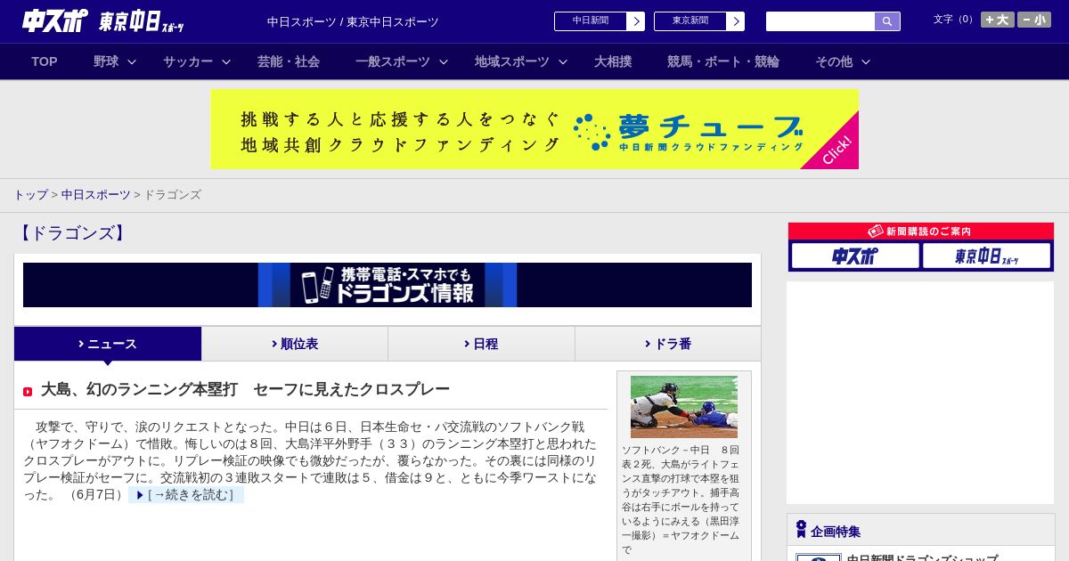Decrease text size with 小 button
The width and height of the screenshot is (1069, 561).
pyautogui.click(x=1034, y=20)
